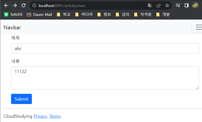Open the 강의 bookmark folder
This screenshot has height=122, width=202.
pyautogui.click(x=122, y=14)
